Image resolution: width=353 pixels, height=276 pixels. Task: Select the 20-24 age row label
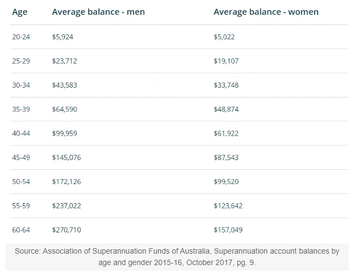point(21,37)
